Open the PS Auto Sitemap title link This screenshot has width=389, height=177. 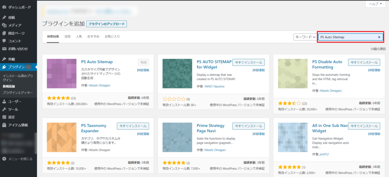click(97, 62)
